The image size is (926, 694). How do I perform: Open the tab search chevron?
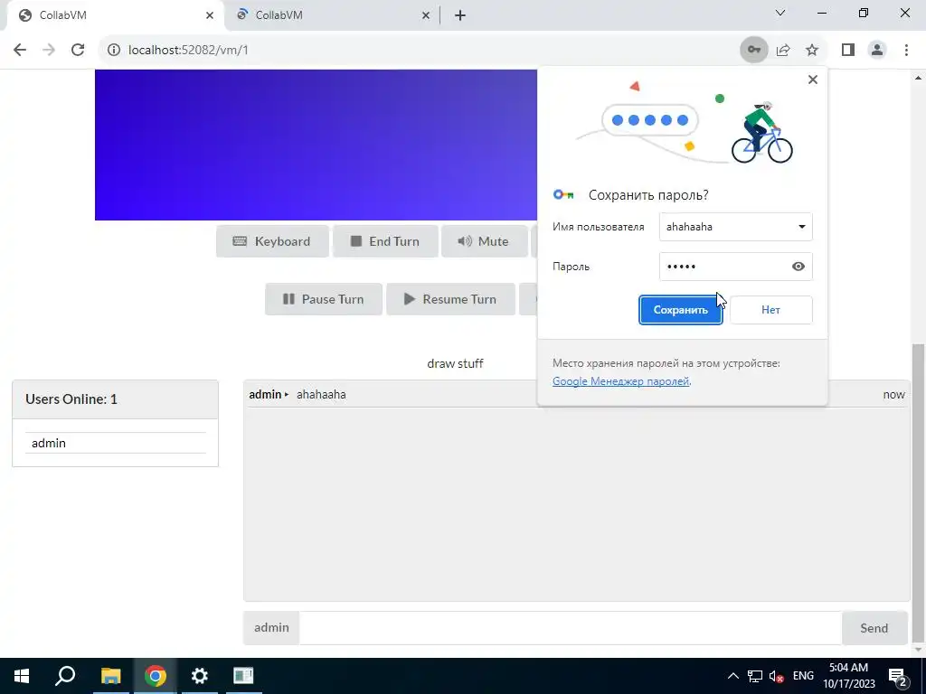[780, 13]
